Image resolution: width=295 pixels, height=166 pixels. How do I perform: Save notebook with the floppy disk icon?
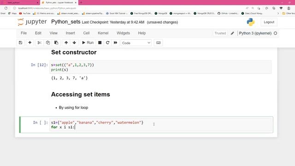tap(20, 43)
